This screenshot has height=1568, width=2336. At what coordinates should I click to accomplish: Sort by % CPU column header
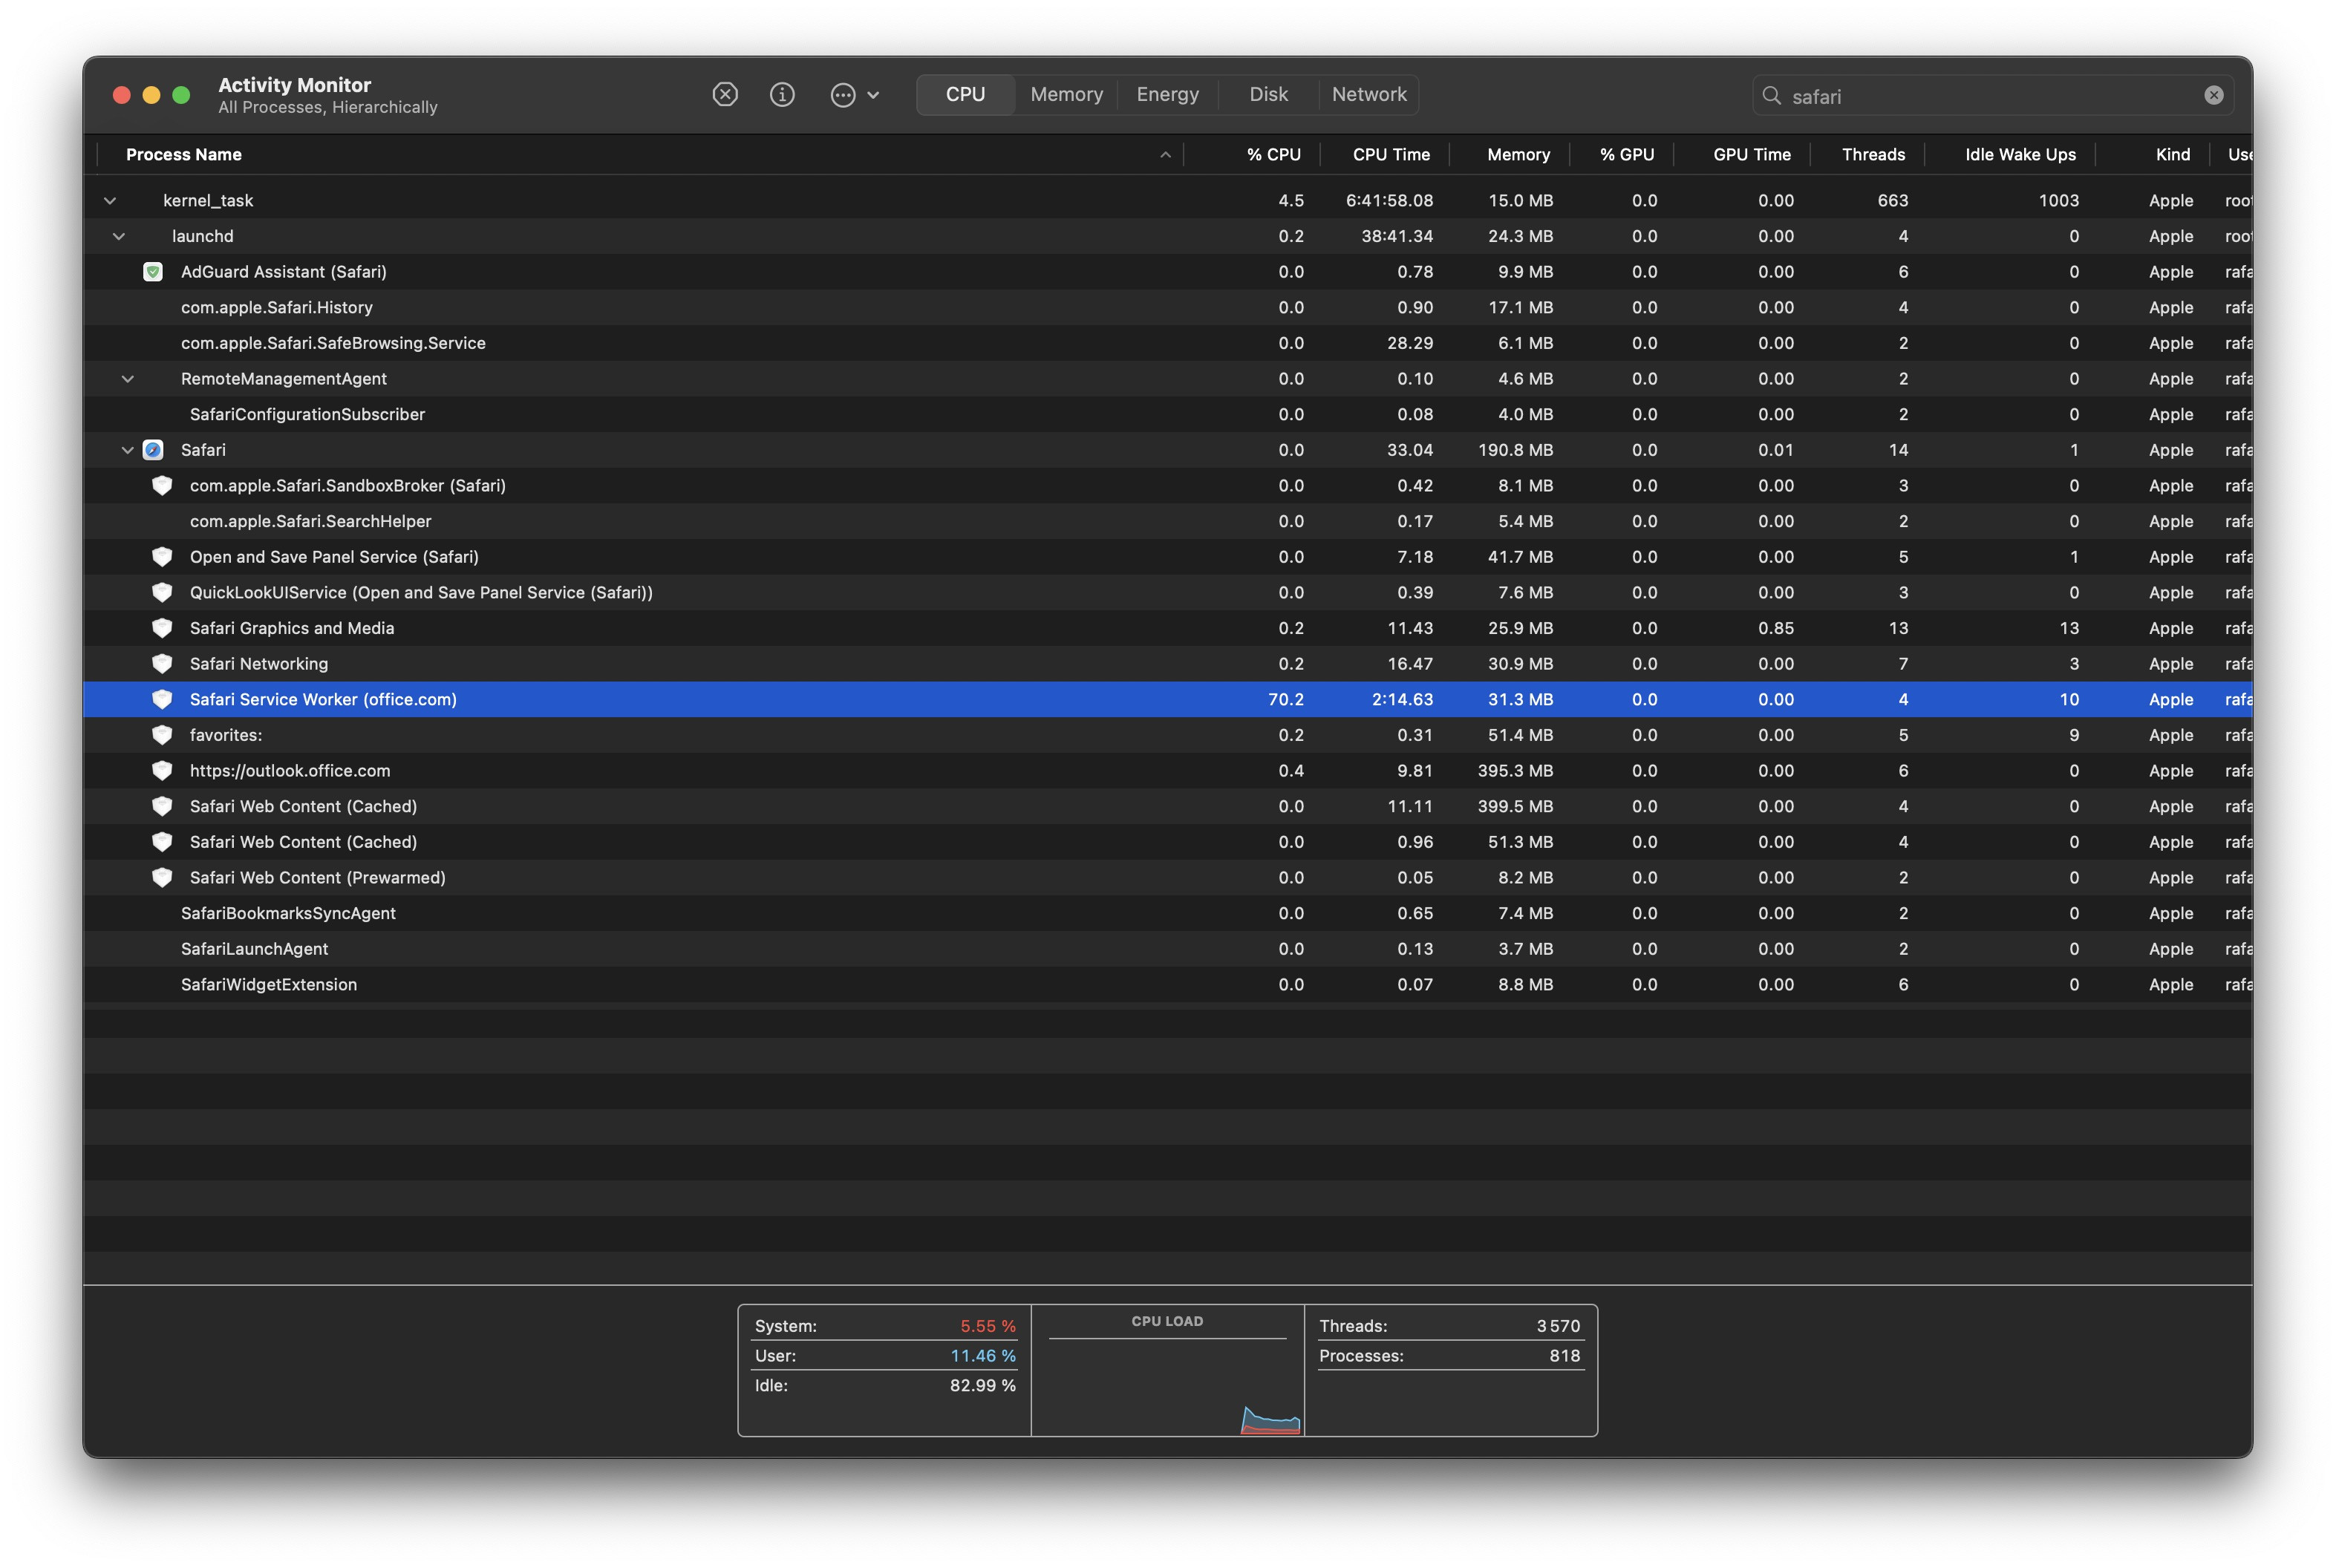click(1273, 154)
